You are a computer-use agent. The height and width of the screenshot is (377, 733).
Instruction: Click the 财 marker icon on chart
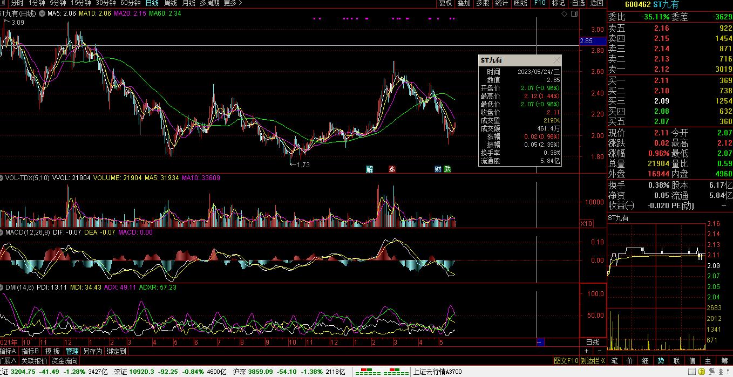pyautogui.click(x=438, y=169)
